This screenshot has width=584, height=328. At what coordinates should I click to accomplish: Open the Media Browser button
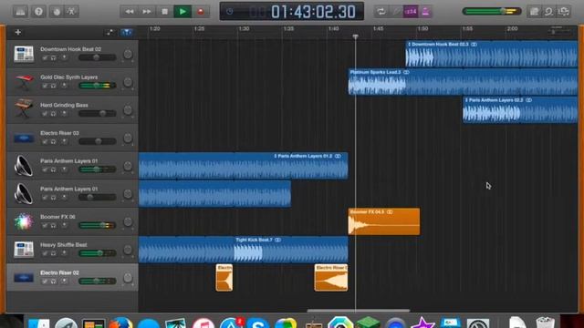click(x=564, y=12)
